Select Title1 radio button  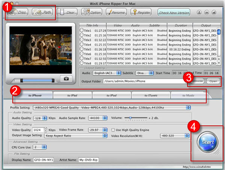pos(82,30)
